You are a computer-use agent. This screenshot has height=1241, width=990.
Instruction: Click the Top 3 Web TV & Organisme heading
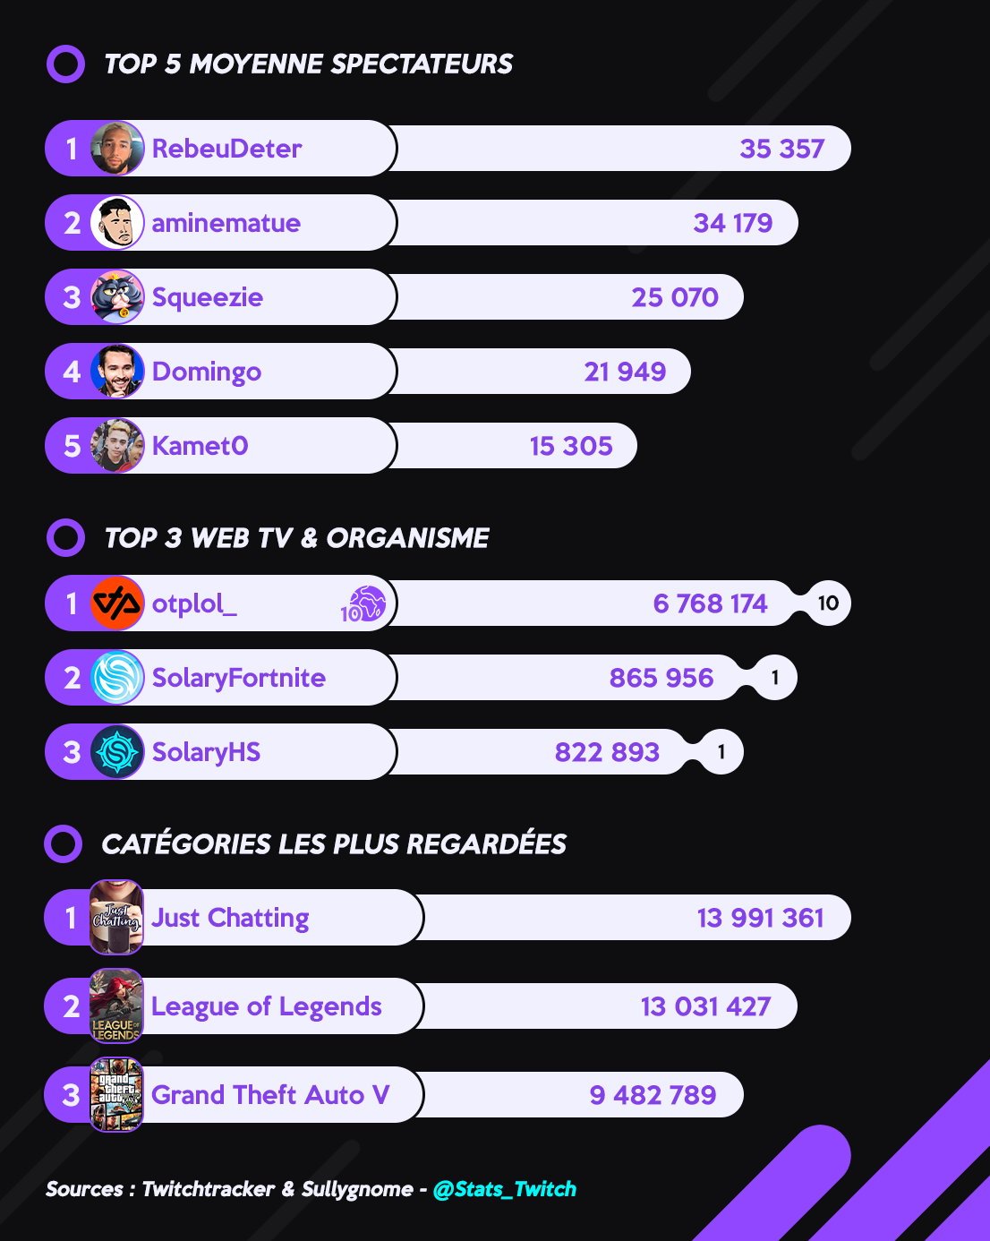[x=296, y=538]
